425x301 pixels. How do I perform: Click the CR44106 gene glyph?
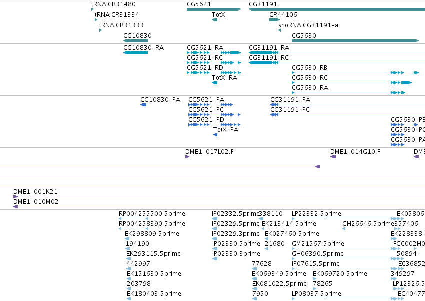point(274,20)
